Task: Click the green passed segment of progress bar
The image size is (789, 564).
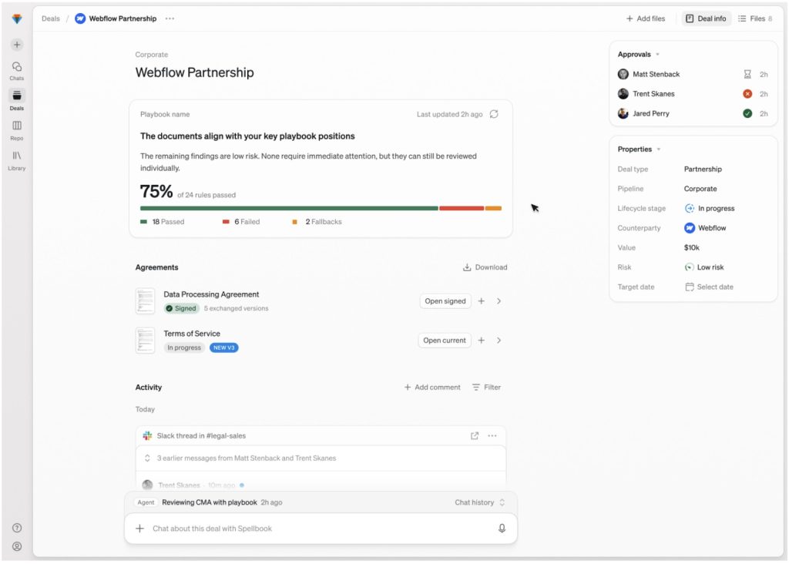Action: pyautogui.click(x=289, y=208)
